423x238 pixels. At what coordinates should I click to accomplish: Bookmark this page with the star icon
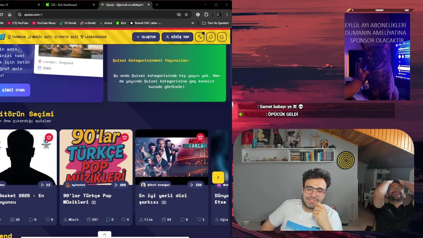click(186, 15)
